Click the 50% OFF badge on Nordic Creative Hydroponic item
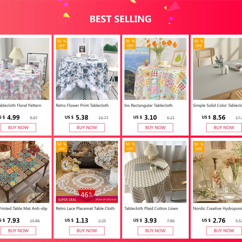Screen dimensions: 242x242 [x=199, y=147]
